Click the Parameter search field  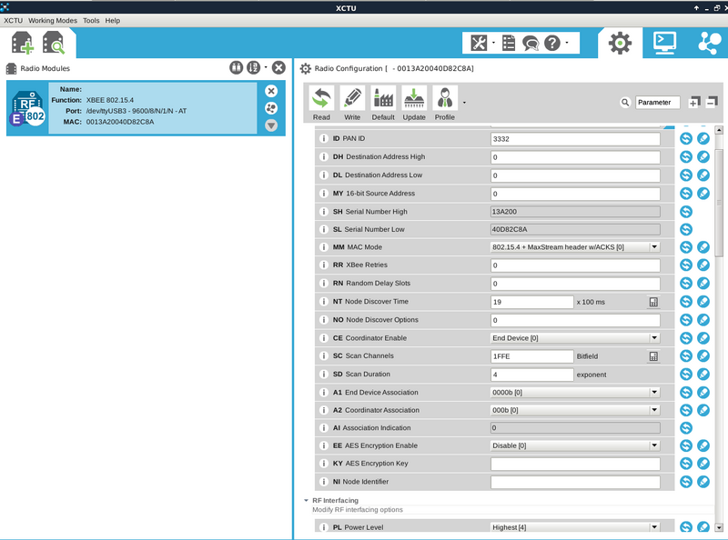tap(657, 103)
